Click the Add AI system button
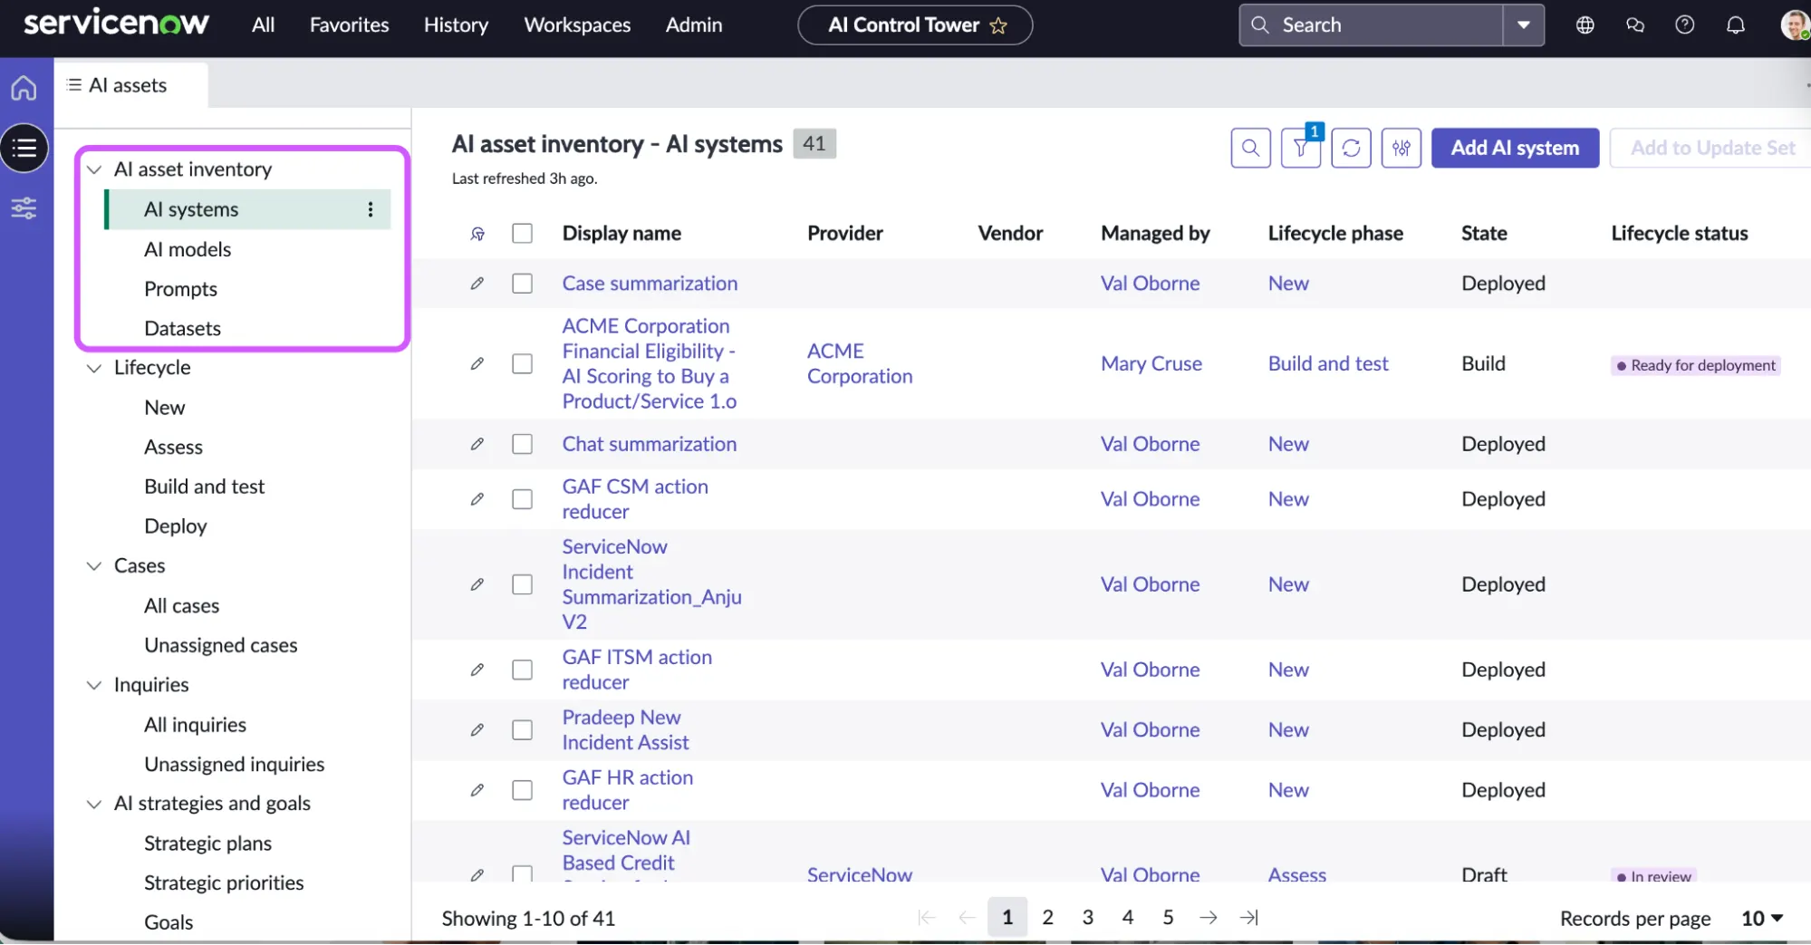This screenshot has height=945, width=1811. [x=1515, y=148]
